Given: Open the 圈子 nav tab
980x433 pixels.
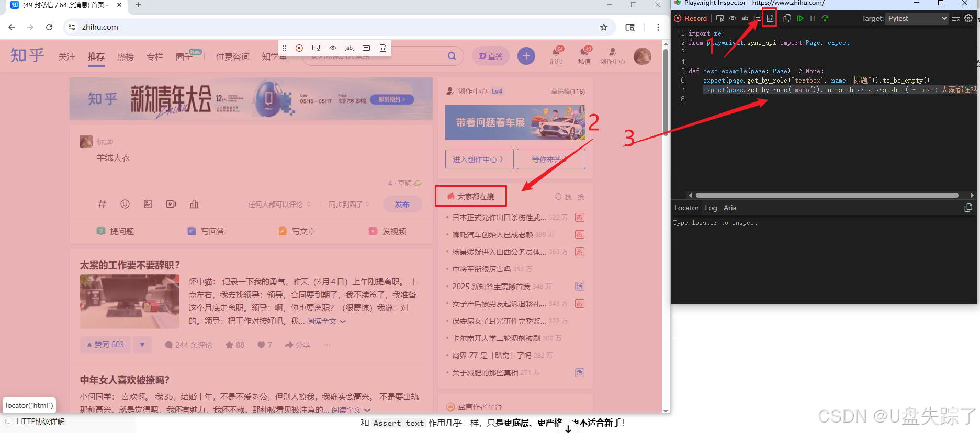Looking at the screenshot, I should 184,56.
